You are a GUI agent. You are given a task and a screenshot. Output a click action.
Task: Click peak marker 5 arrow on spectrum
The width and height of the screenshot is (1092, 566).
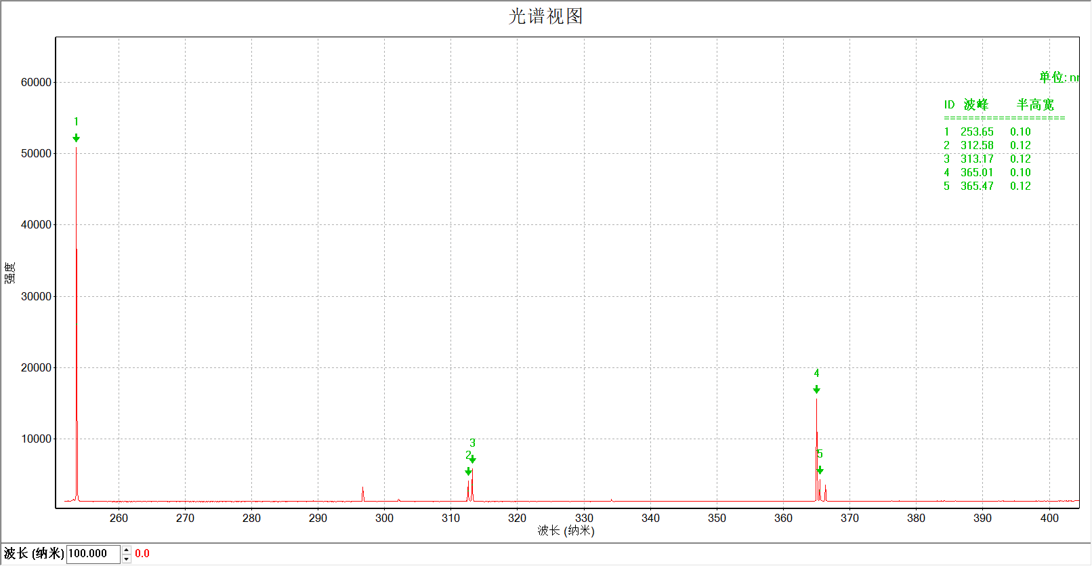tap(820, 470)
